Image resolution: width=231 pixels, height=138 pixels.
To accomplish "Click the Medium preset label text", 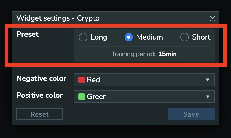I will tap(149, 37).
